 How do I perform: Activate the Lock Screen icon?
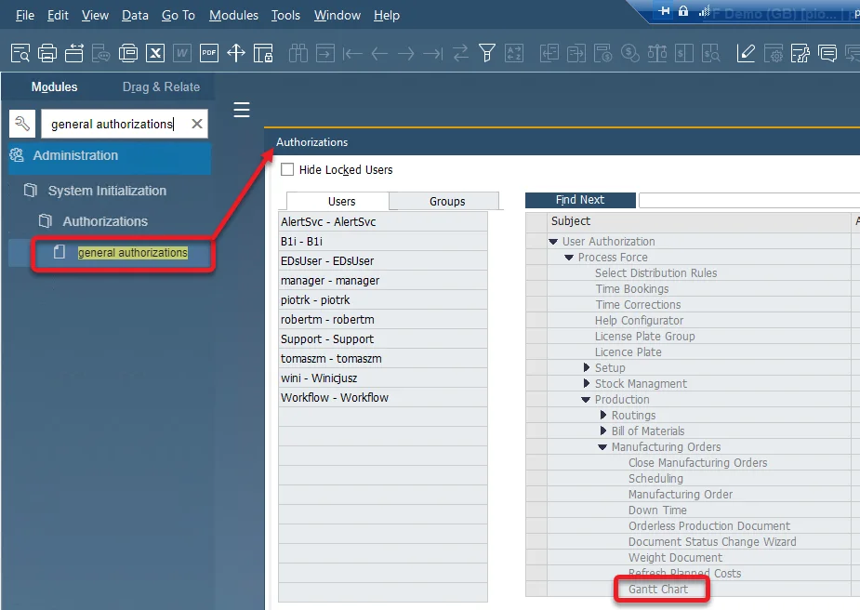tap(262, 53)
